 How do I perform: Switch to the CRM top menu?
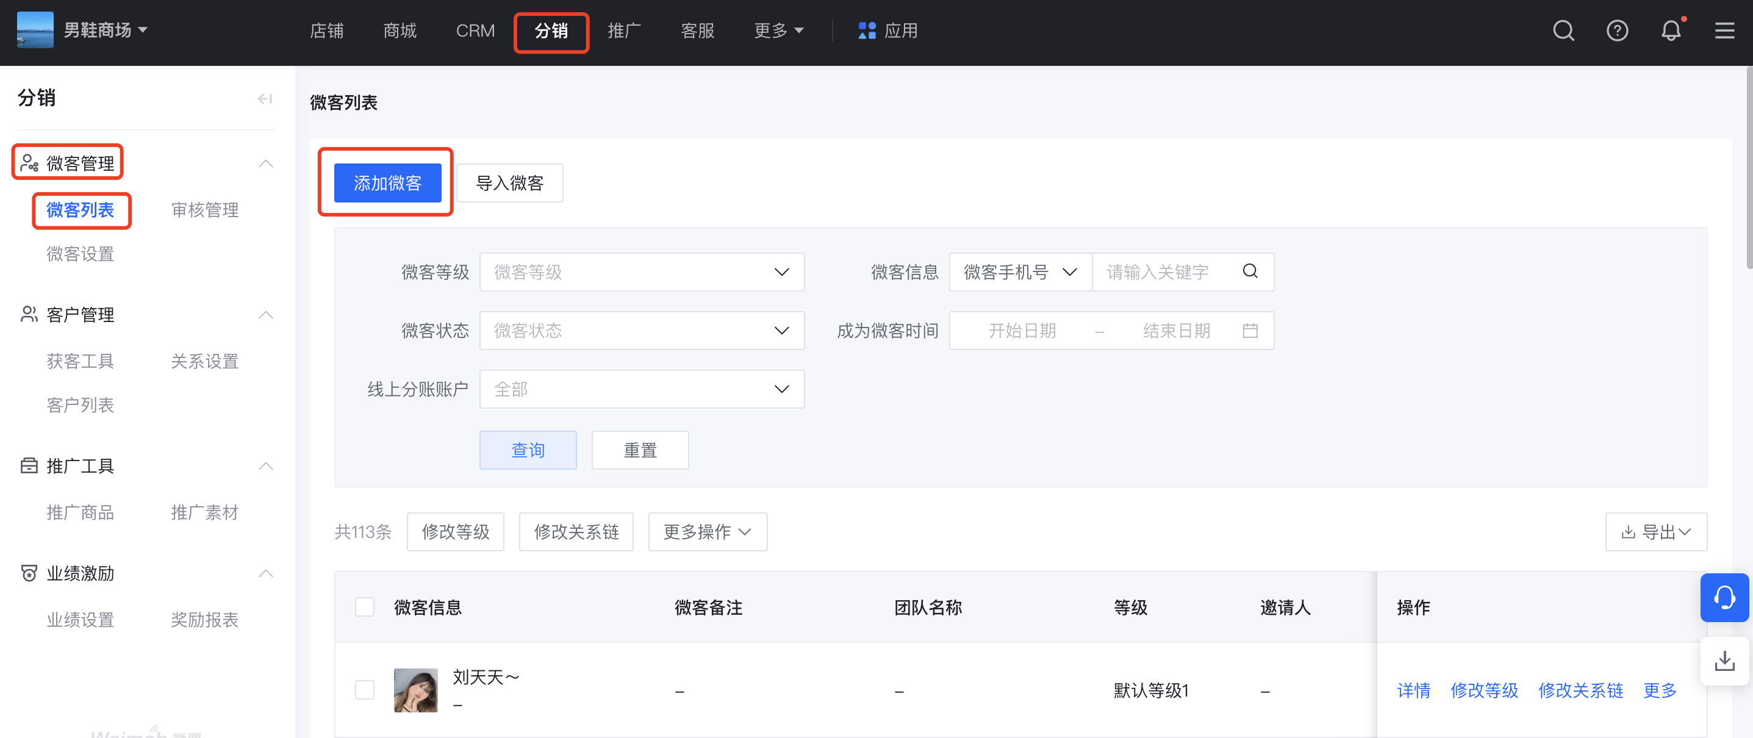click(475, 30)
